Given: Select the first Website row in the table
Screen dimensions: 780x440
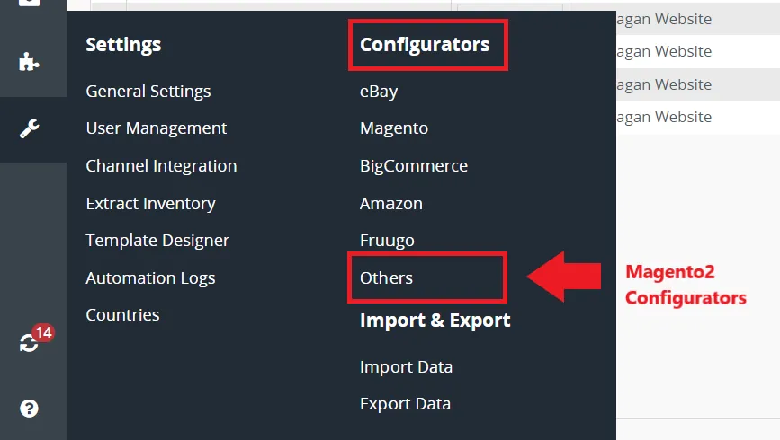Looking at the screenshot, I should coord(698,19).
